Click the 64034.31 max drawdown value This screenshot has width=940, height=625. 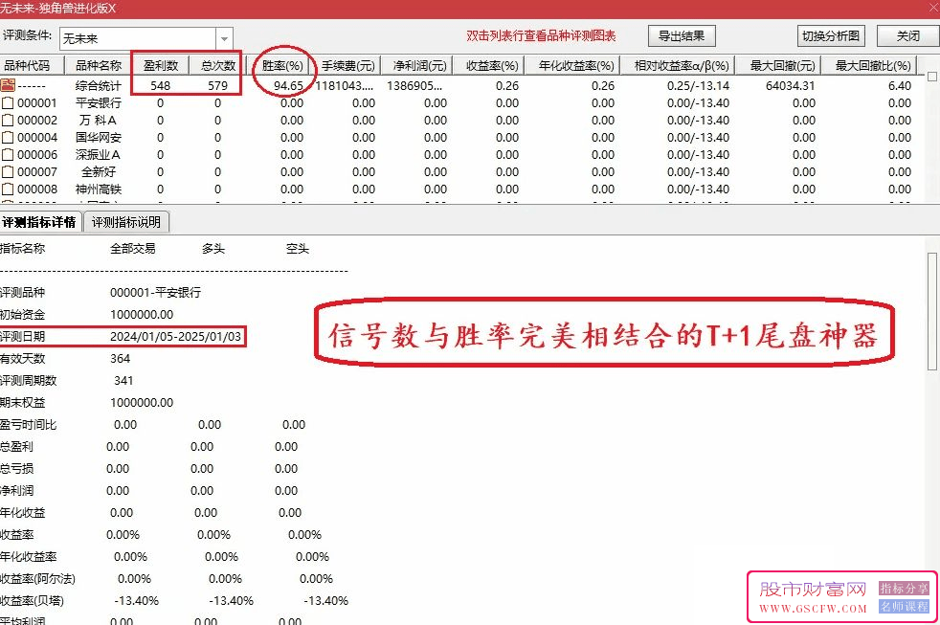point(790,86)
